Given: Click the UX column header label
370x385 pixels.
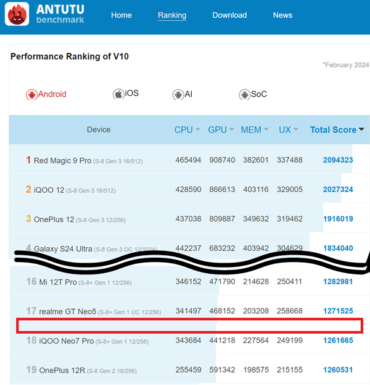Looking at the screenshot, I should click(x=285, y=130).
